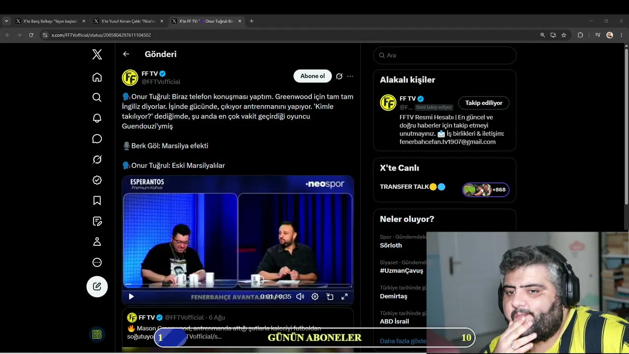Open the install app icon in address bar
Image resolution: width=629 pixels, height=354 pixels.
[553, 35]
